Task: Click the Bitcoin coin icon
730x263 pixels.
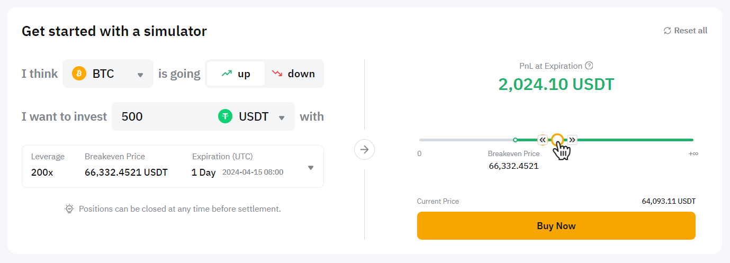Action: 79,74
